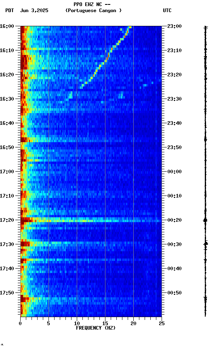Click the 00:10 UTC time label
The width and height of the screenshot is (223, 349).
tap(175, 196)
